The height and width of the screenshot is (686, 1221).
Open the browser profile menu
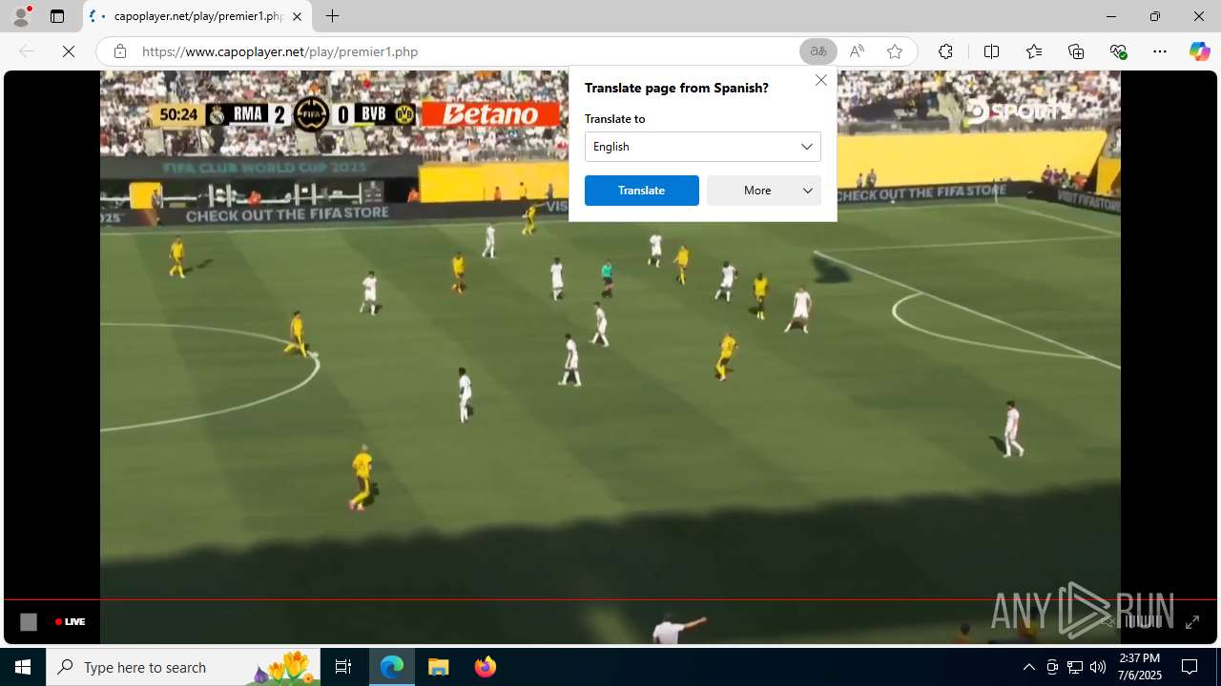click(21, 16)
